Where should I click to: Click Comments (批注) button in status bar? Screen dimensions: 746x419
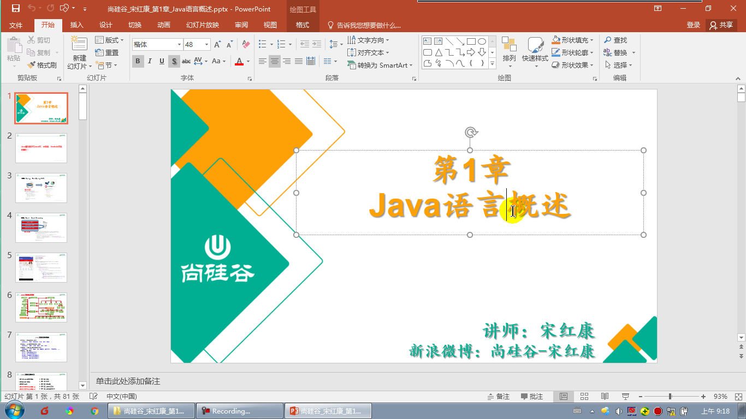(x=532, y=397)
